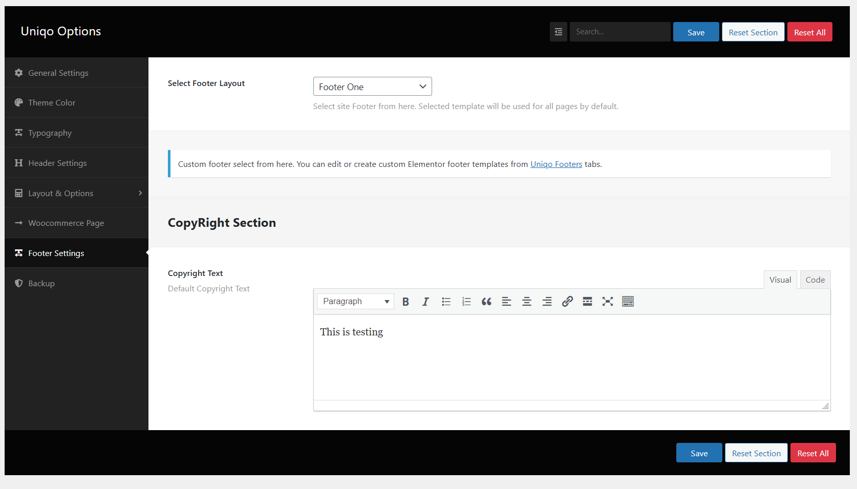
Task: Toggle bold formatting in editor
Action: pyautogui.click(x=405, y=302)
